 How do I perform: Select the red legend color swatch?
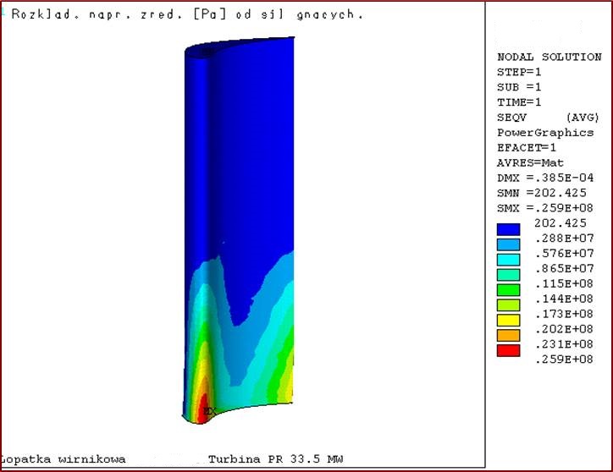pyautogui.click(x=508, y=350)
